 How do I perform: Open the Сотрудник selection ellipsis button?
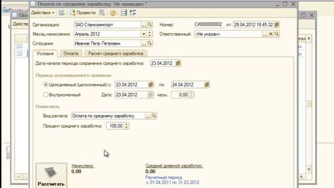click(144, 43)
